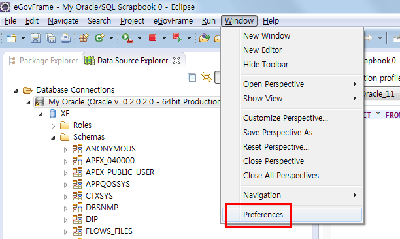The height and width of the screenshot is (239, 400).
Task: Open the External Tools dropdown arrow
Action: click(139, 38)
